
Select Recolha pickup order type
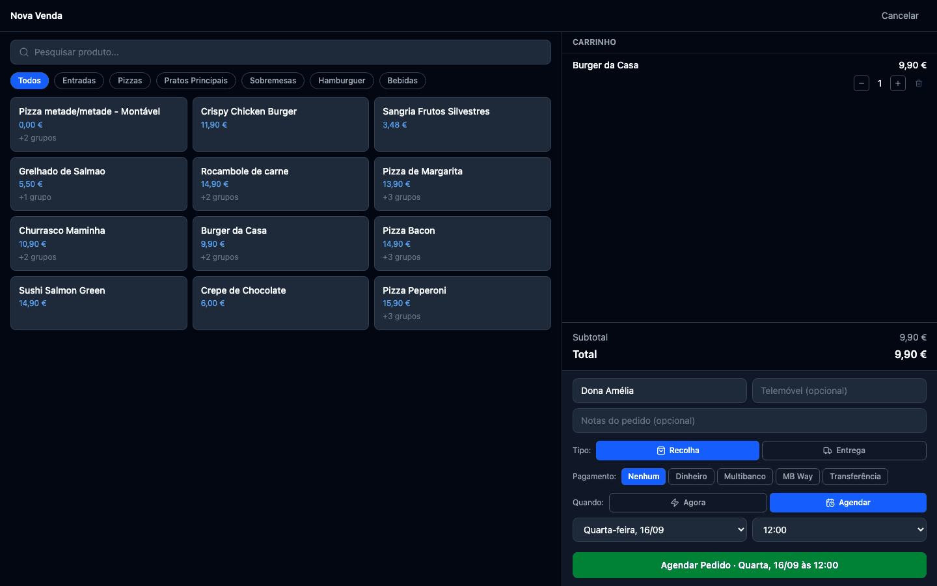(677, 451)
